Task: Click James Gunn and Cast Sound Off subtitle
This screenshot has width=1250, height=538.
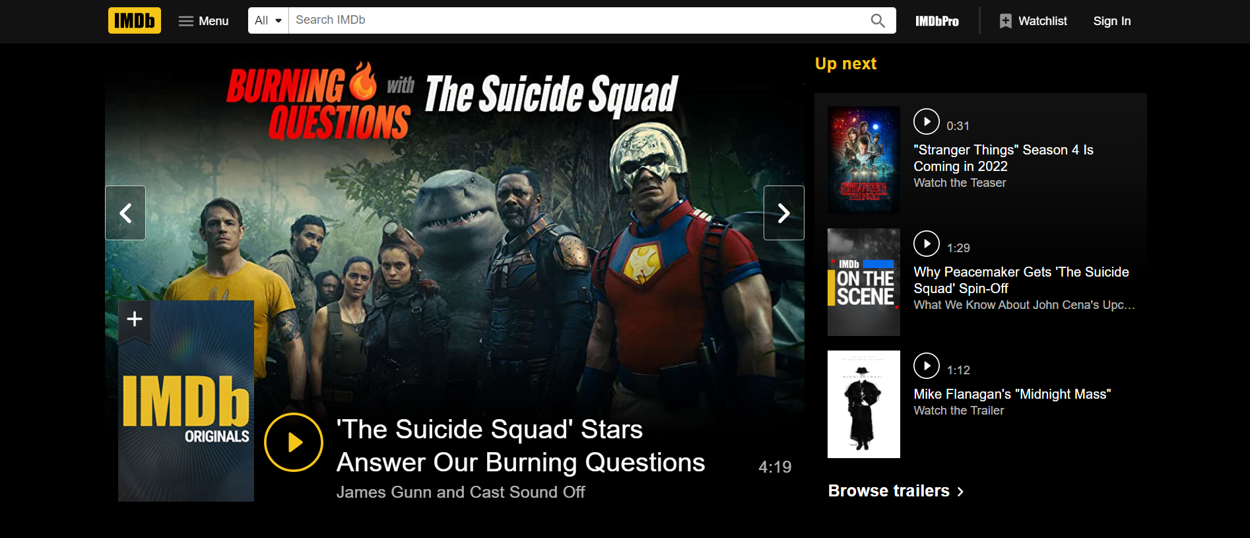Action: pos(461,492)
